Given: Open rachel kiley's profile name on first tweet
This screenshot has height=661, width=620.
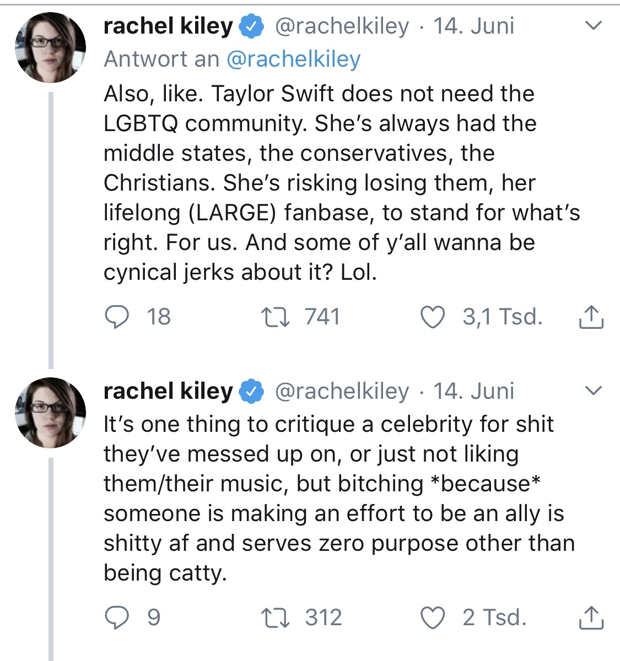Looking at the screenshot, I should (x=168, y=26).
